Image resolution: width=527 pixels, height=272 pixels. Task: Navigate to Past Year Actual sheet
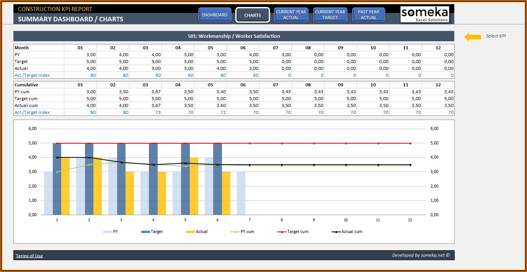click(x=368, y=15)
